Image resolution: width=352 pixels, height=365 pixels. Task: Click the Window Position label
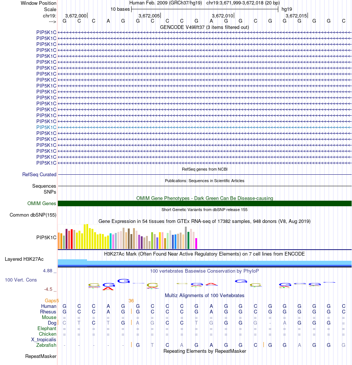click(39, 3)
